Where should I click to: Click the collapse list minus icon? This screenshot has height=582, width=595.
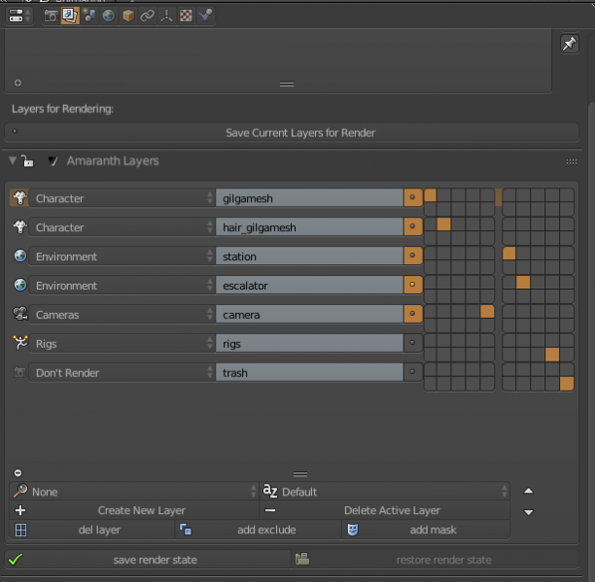click(17, 473)
